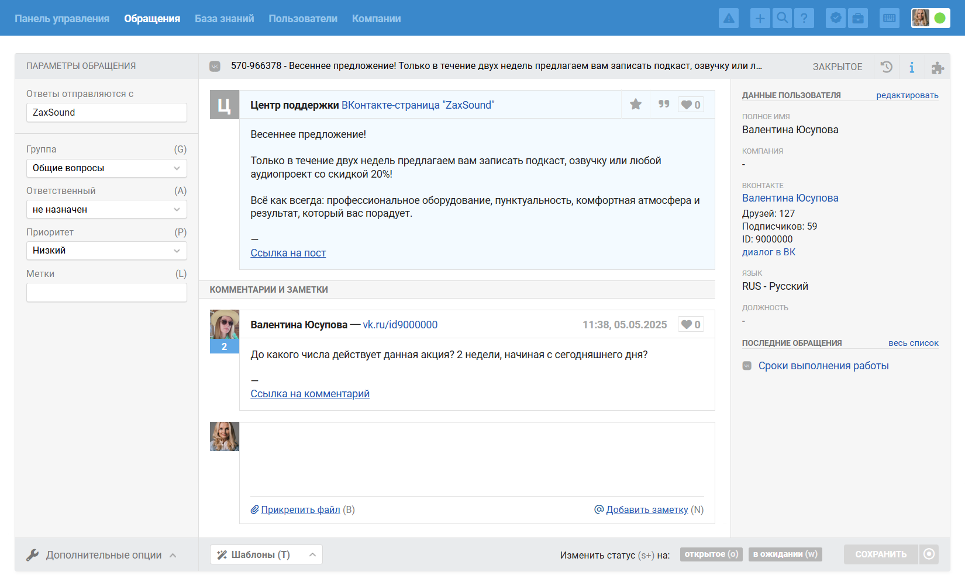This screenshot has height=586, width=965.
Task: Click the circular icon beside СОХРАНИТЬ
Action: coord(929,554)
